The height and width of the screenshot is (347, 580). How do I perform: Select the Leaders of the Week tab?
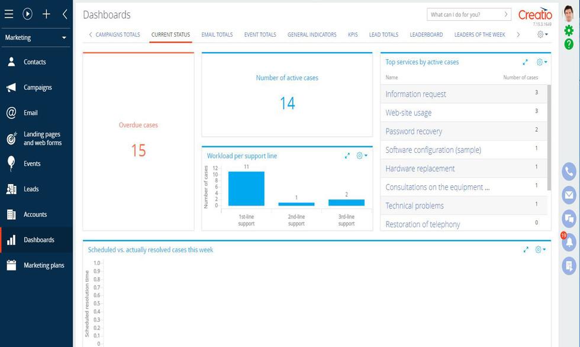click(x=480, y=34)
